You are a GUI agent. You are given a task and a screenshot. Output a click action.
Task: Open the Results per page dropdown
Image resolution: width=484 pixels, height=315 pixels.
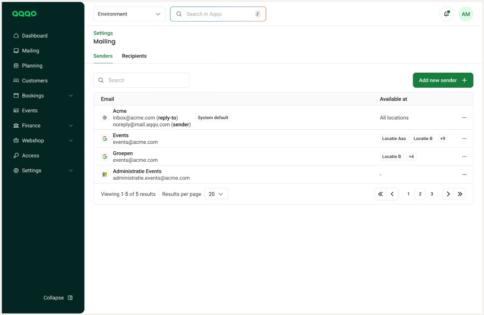coord(216,194)
